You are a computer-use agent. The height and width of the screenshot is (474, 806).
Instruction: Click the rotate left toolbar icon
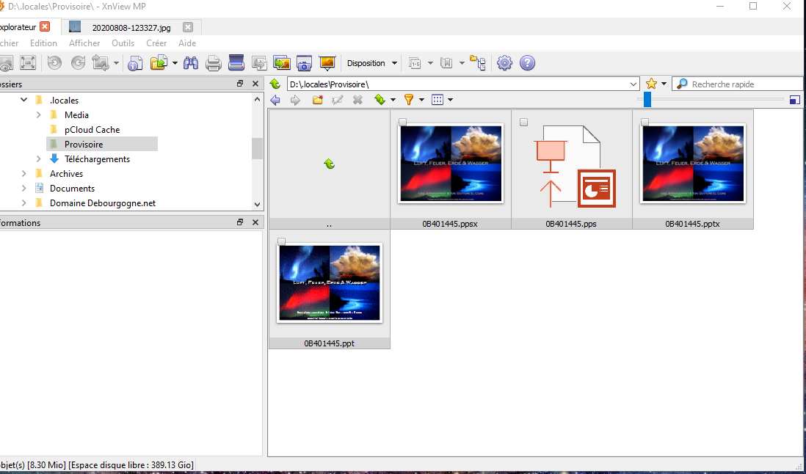pyautogui.click(x=54, y=63)
